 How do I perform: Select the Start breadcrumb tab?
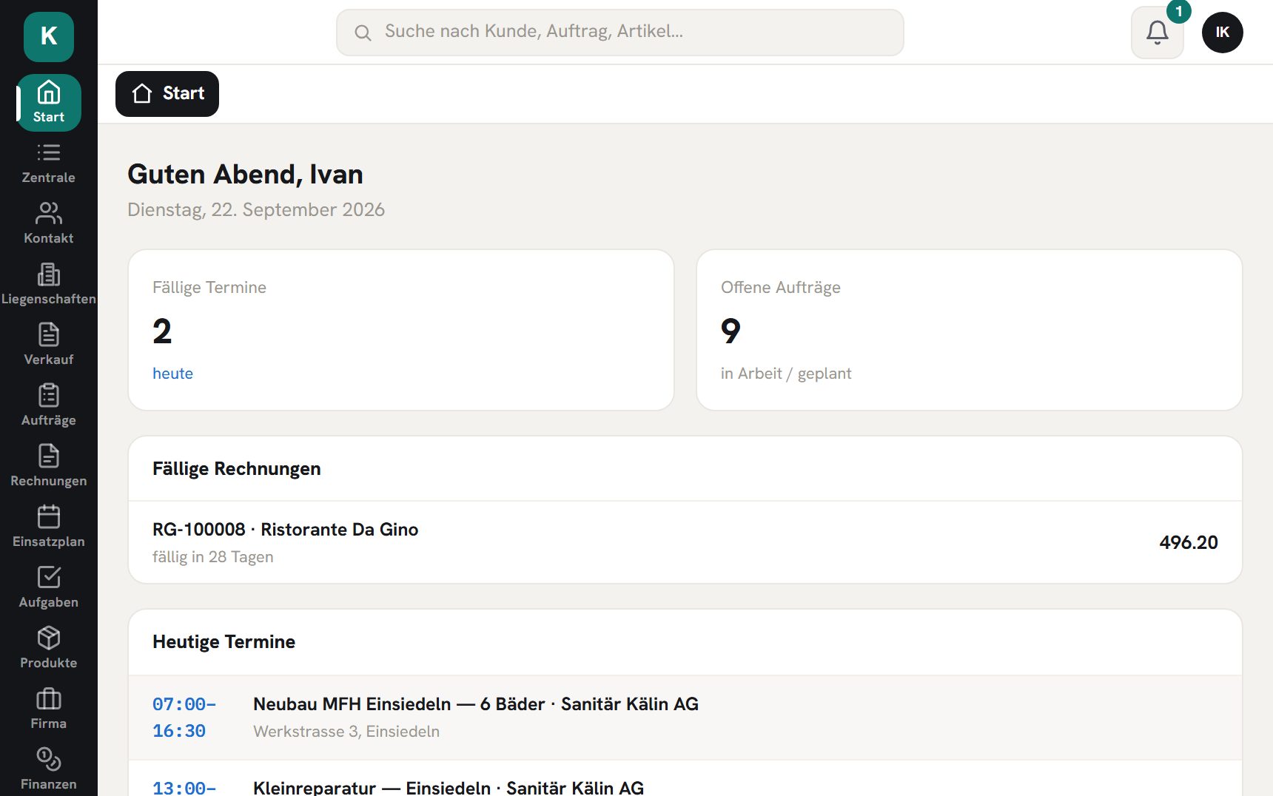point(167,94)
